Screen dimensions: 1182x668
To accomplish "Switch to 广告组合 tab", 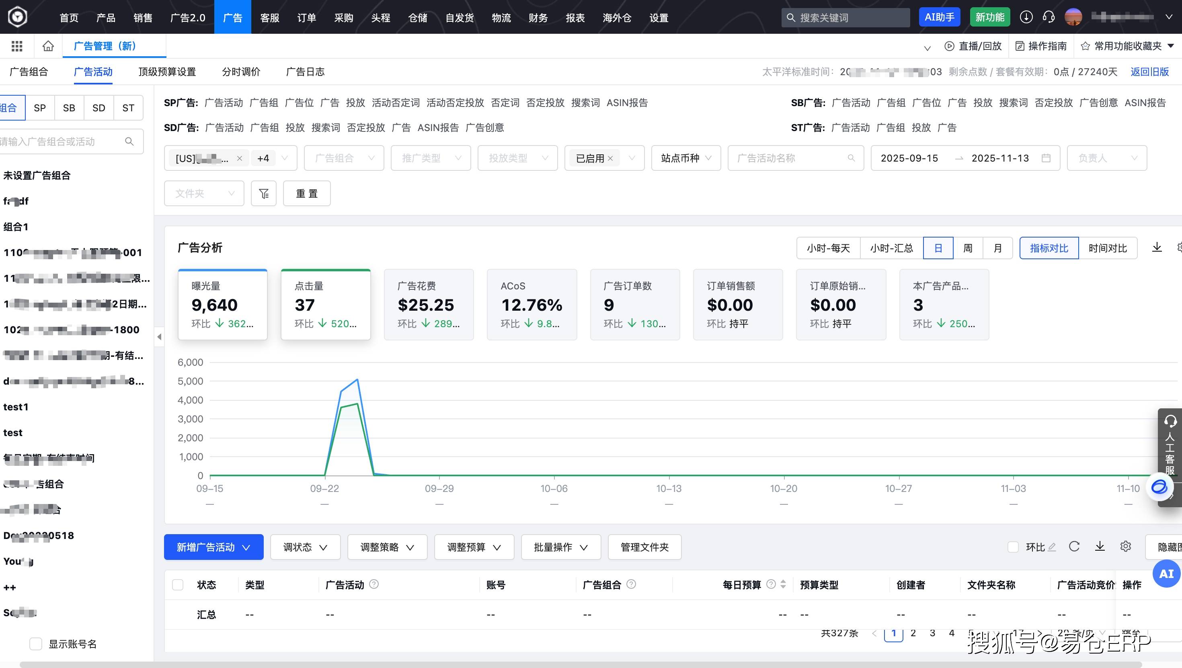I will tap(29, 72).
